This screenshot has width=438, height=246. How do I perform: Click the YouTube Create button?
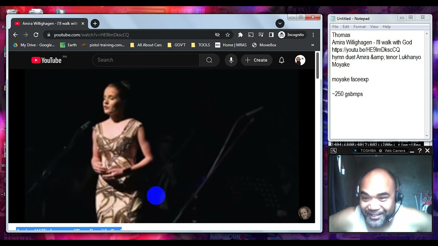point(256,60)
